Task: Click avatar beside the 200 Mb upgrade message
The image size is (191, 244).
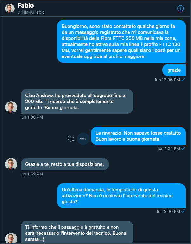Action: pyautogui.click(x=11, y=107)
